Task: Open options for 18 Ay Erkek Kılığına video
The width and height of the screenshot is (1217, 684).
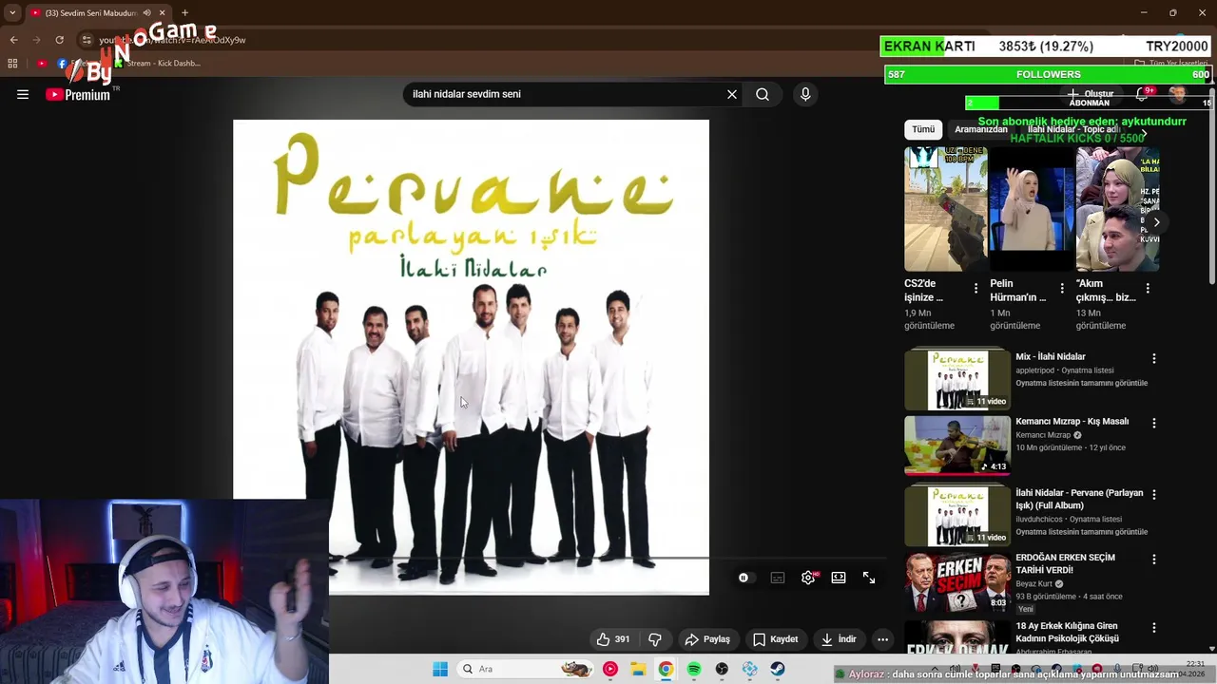Action: (x=1154, y=628)
